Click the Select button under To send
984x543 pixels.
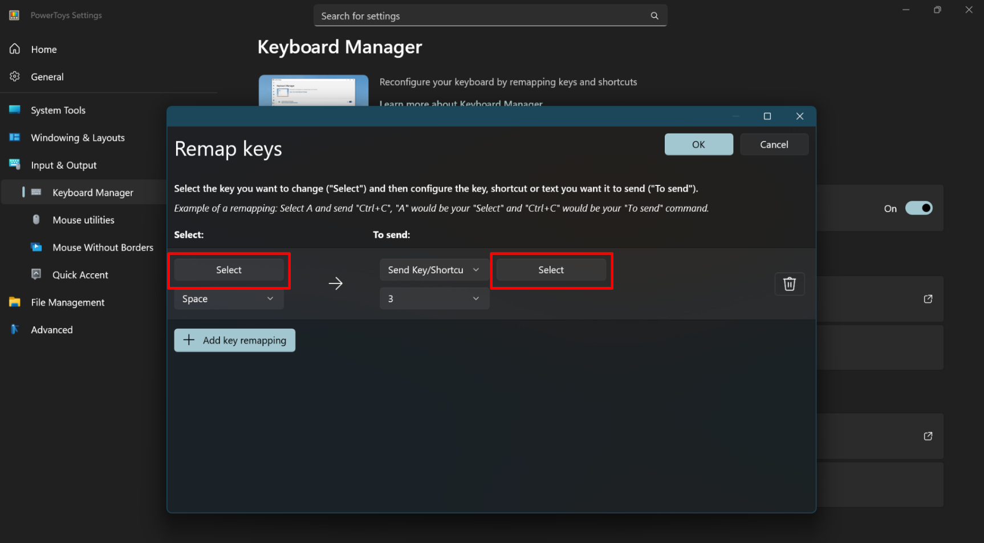pyautogui.click(x=551, y=270)
